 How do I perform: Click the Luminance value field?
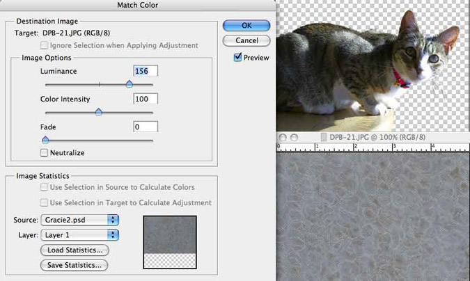coord(146,71)
